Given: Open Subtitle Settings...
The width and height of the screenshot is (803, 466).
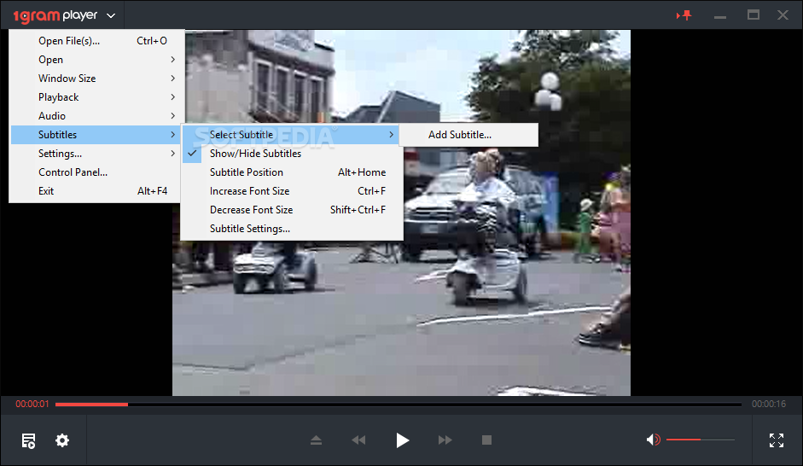Looking at the screenshot, I should click(292, 229).
